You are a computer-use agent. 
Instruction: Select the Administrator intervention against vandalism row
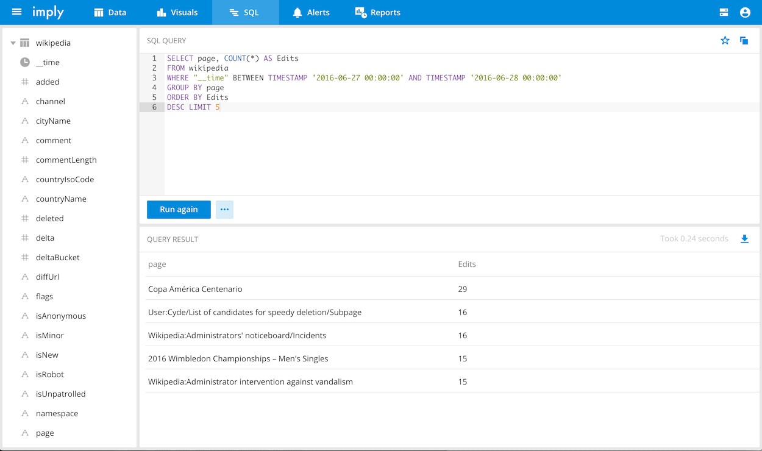(451, 382)
